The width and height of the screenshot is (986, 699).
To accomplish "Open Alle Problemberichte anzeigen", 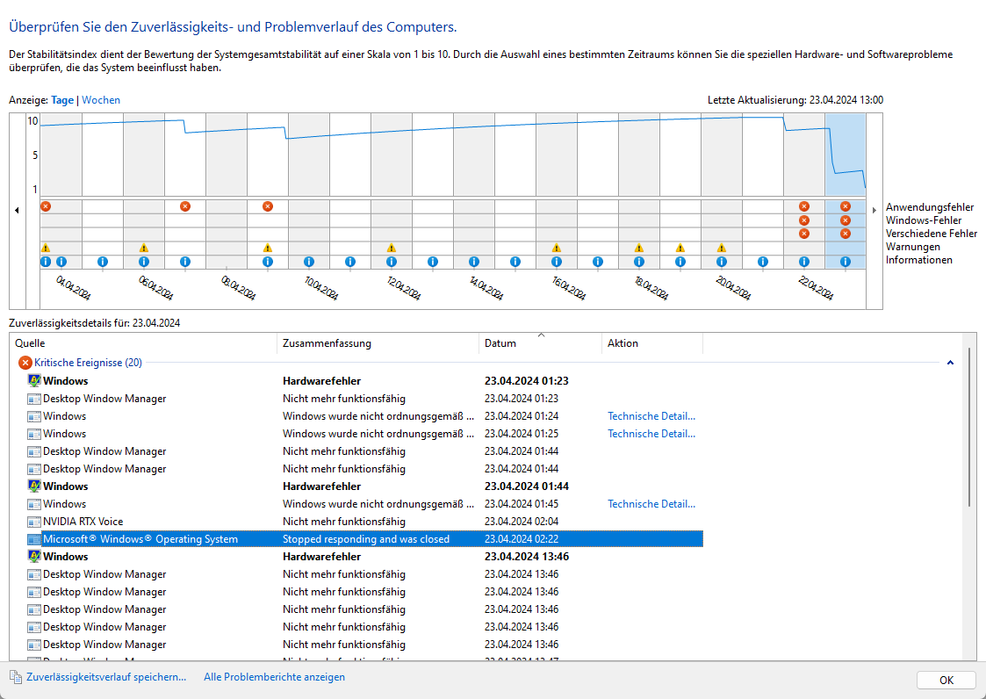I will click(x=274, y=677).
